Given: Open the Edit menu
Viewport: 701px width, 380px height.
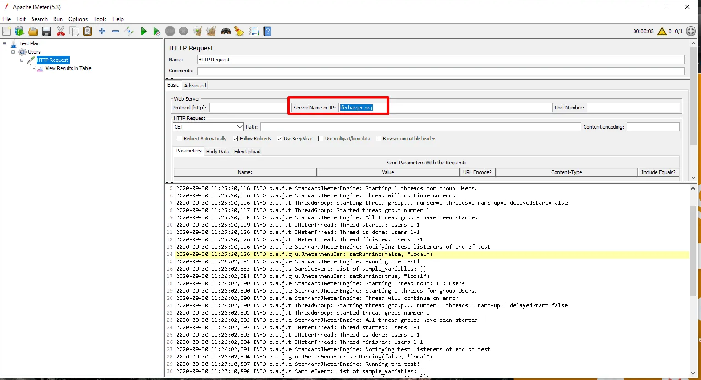Looking at the screenshot, I should coord(21,19).
